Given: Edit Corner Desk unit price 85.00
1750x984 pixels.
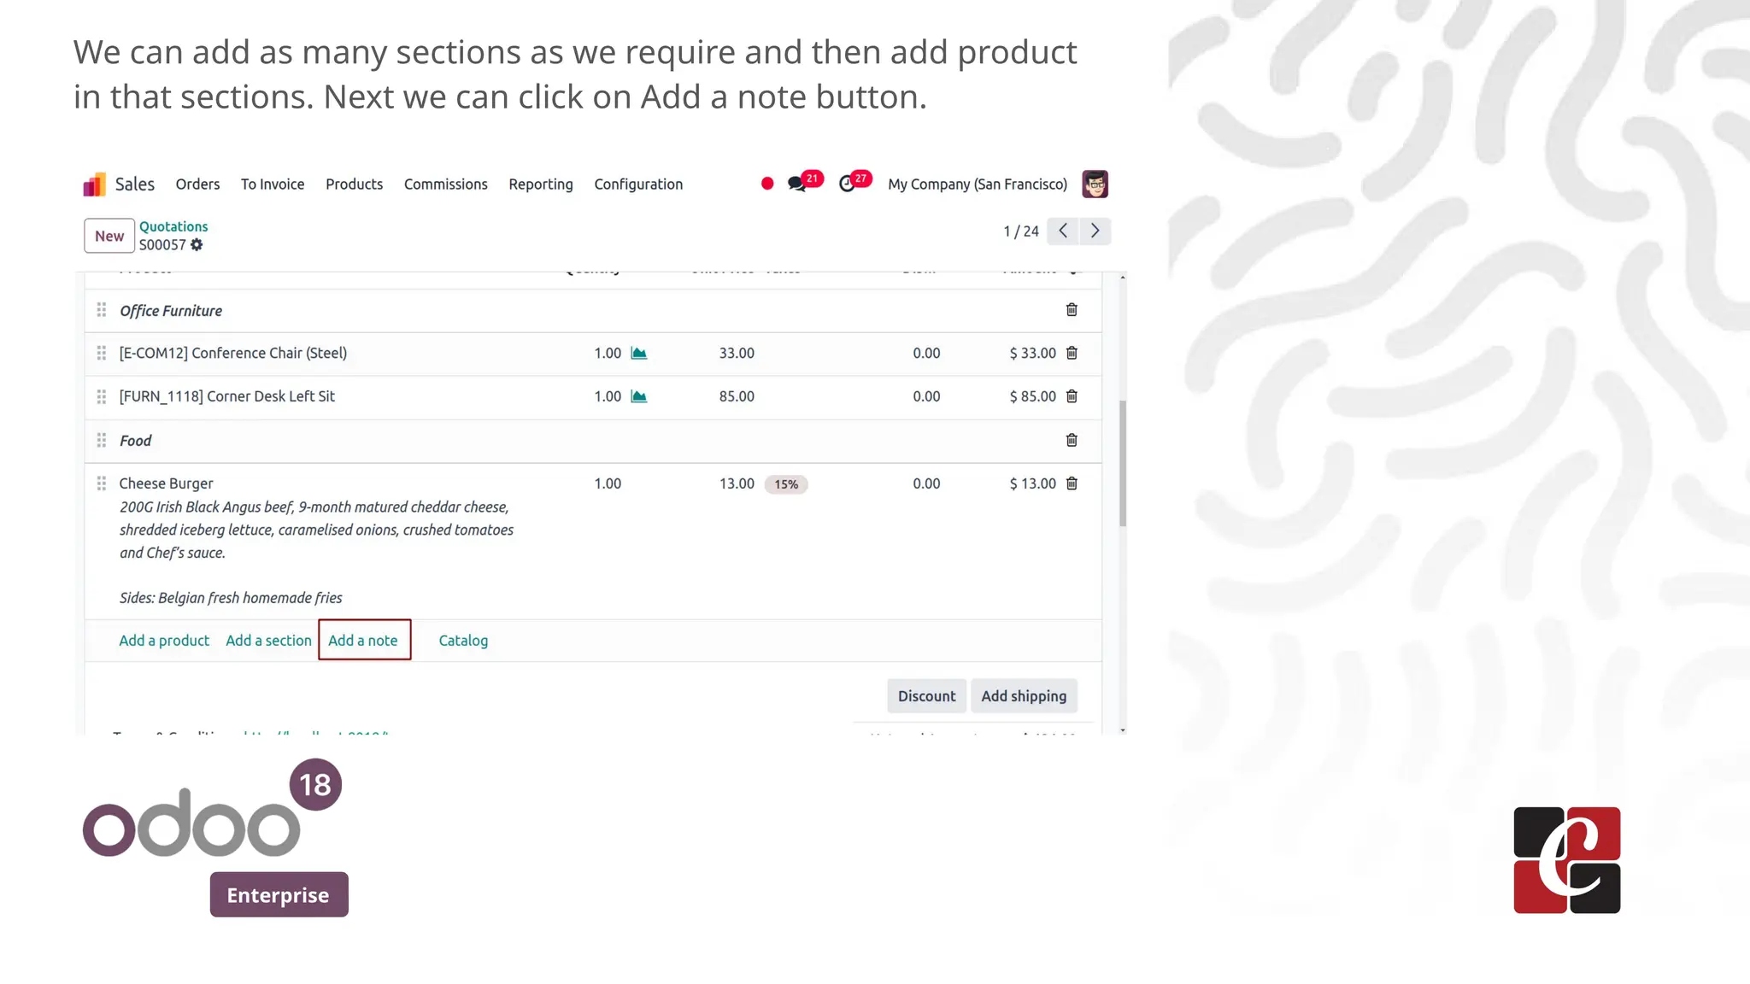Looking at the screenshot, I should 737,396.
